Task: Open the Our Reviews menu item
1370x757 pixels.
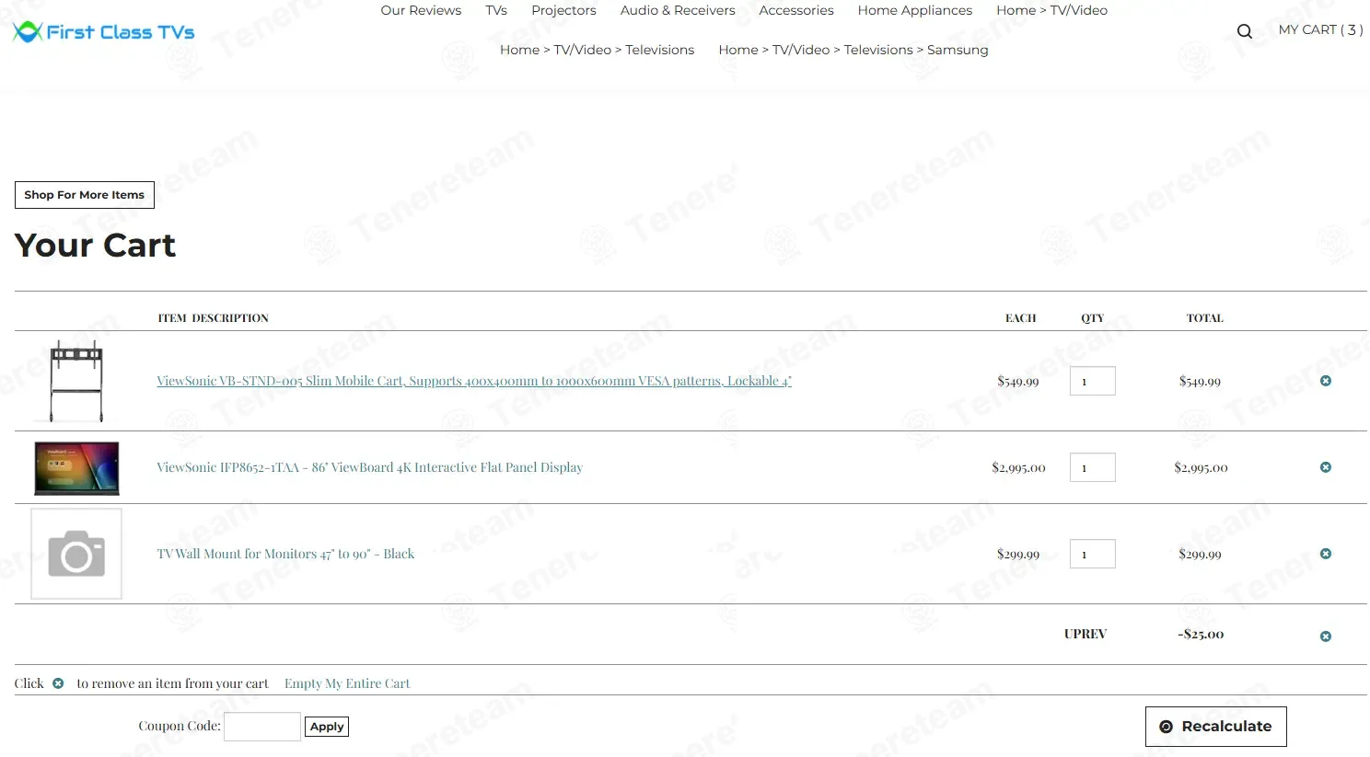Action: click(x=421, y=10)
